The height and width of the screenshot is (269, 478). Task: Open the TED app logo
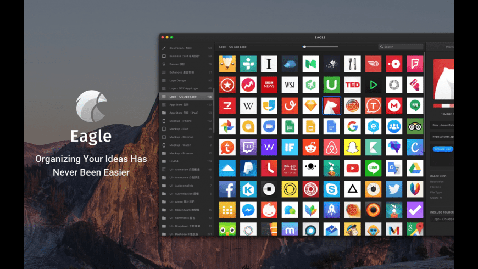pos(352,85)
